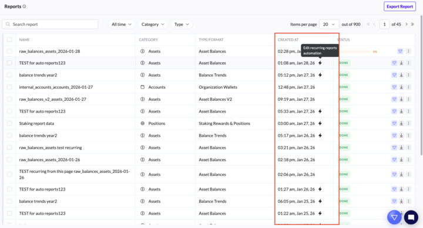Download raw_balances_assets test recurring report
Image resolution: width=423 pixels, height=228 pixels.
click(401, 148)
